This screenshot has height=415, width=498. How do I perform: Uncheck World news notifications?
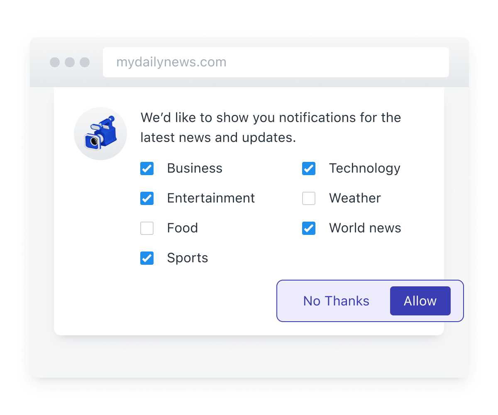[x=309, y=228]
